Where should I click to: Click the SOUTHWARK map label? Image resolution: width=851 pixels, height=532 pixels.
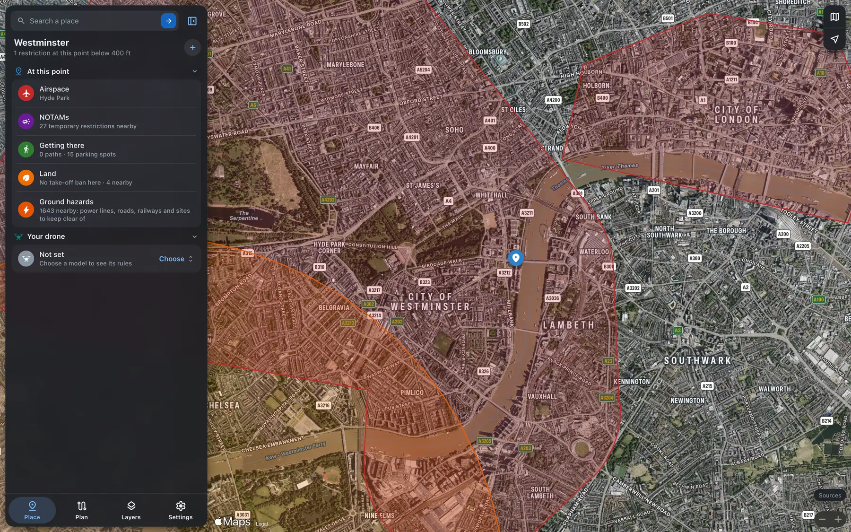pyautogui.click(x=698, y=361)
